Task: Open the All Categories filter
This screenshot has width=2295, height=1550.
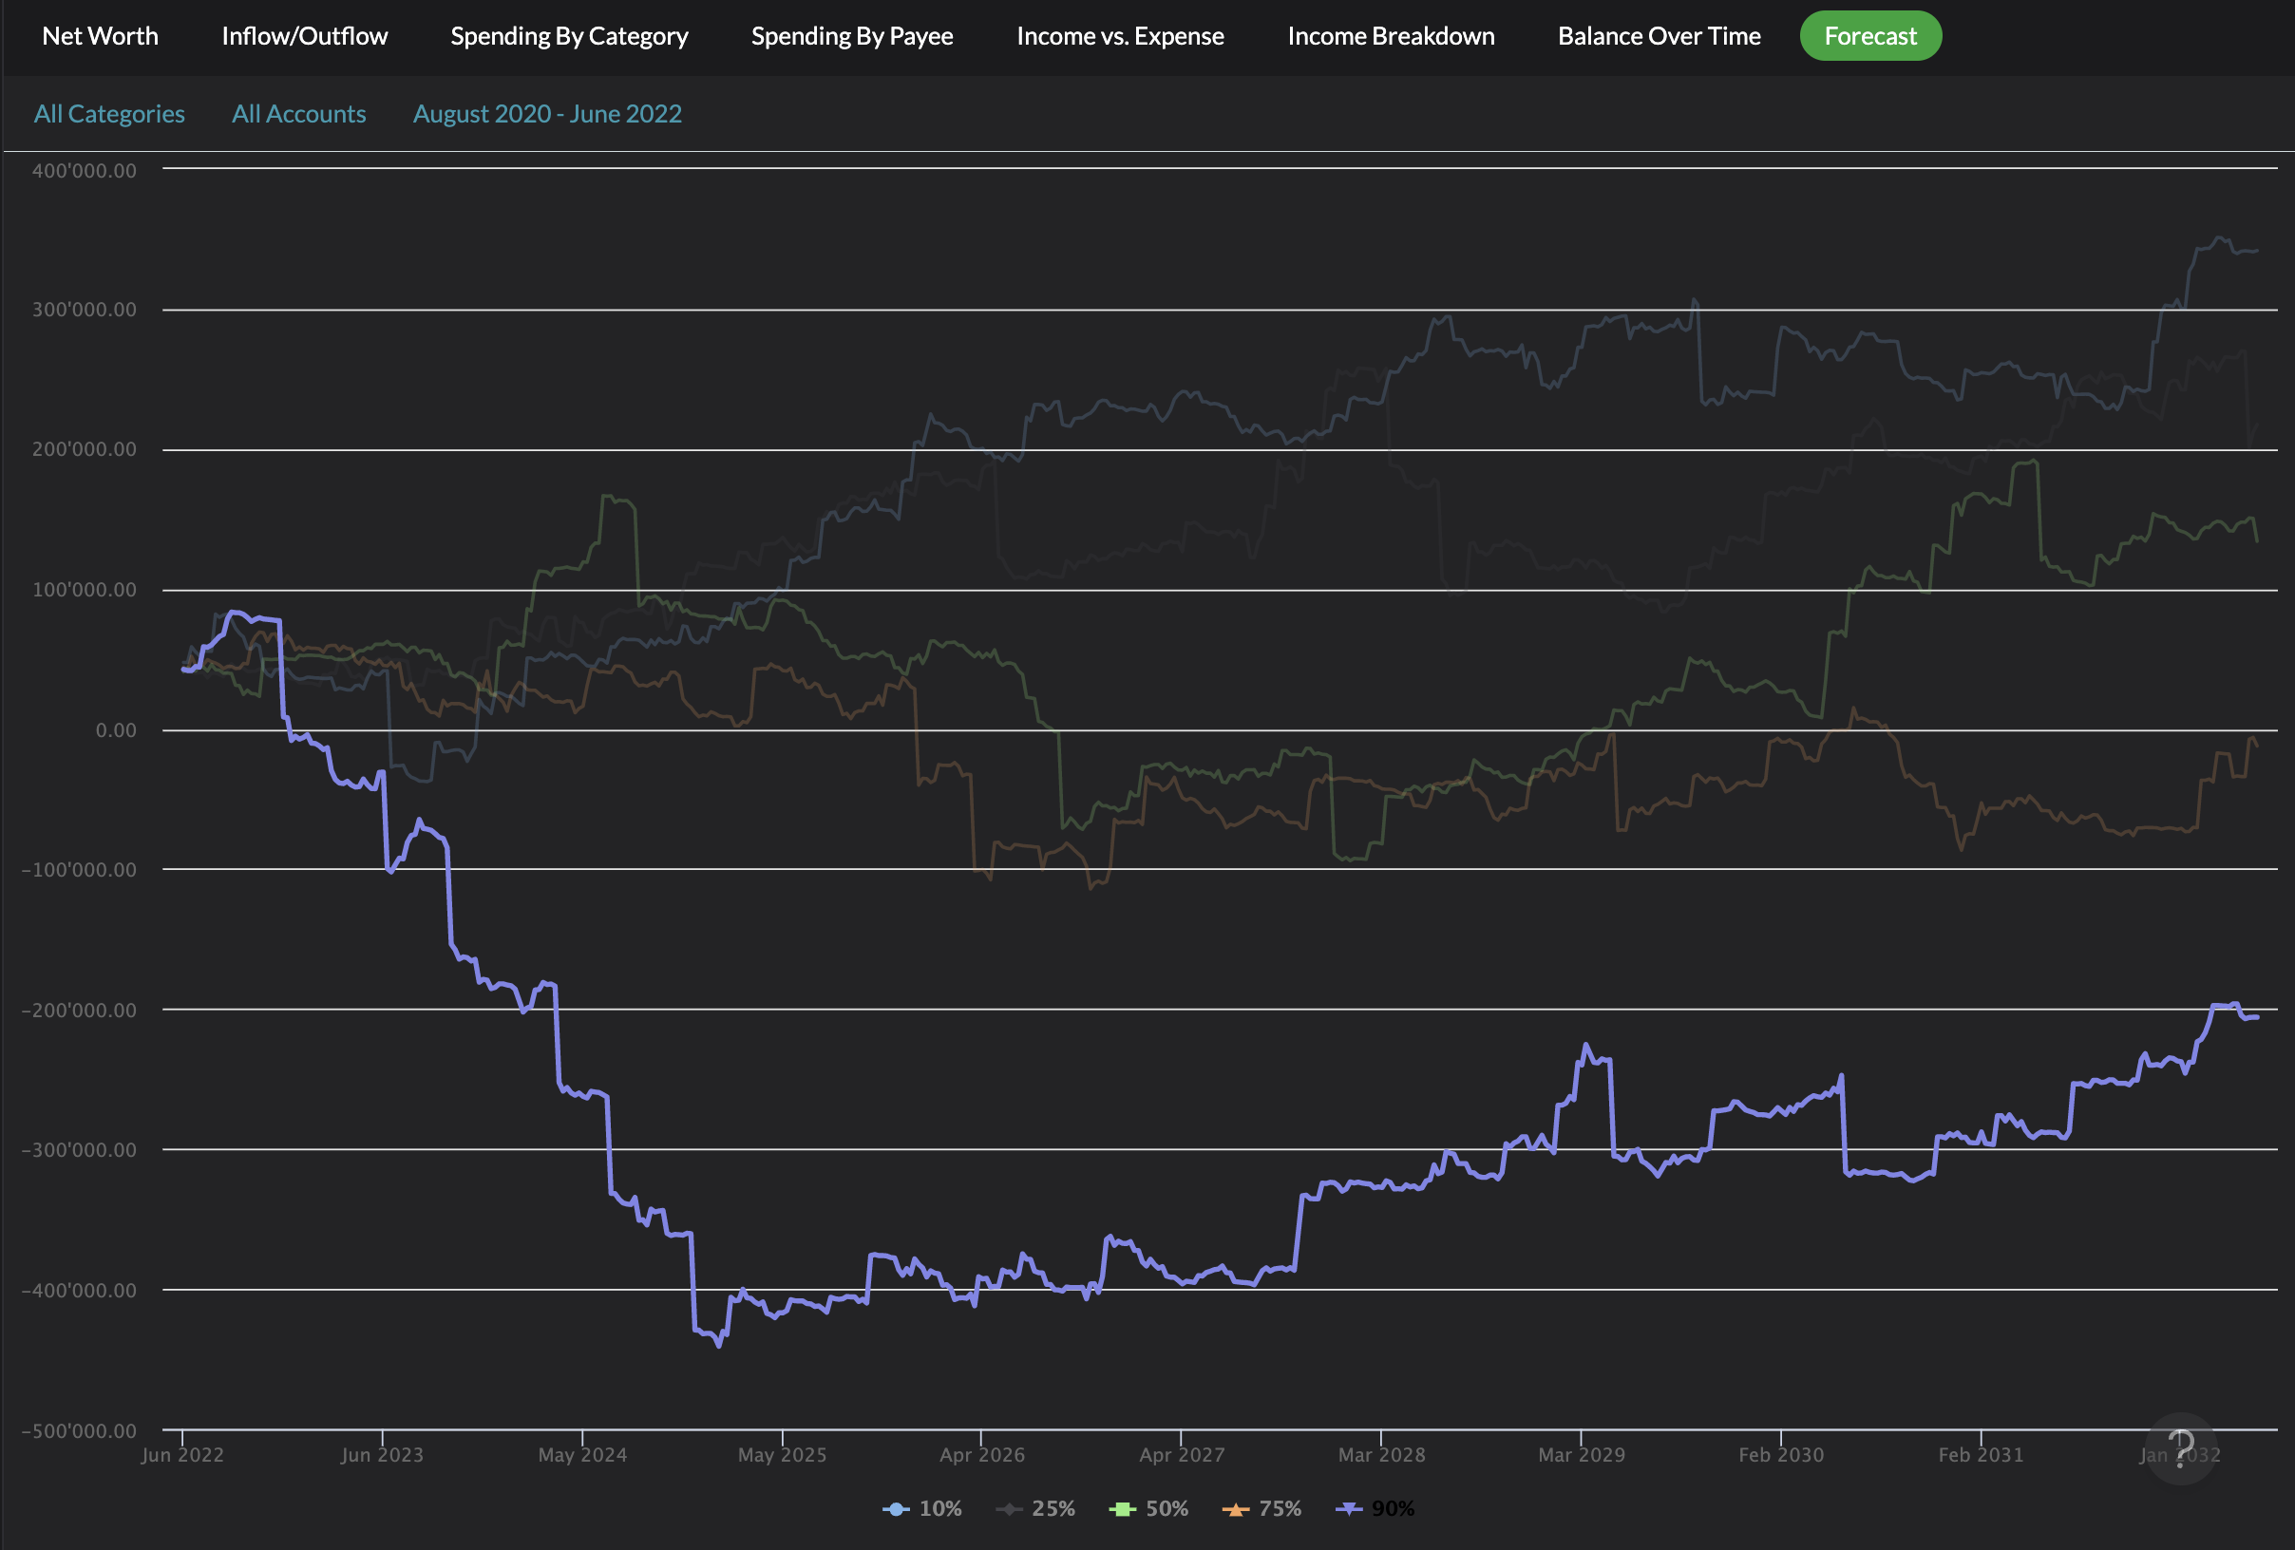Action: [108, 114]
